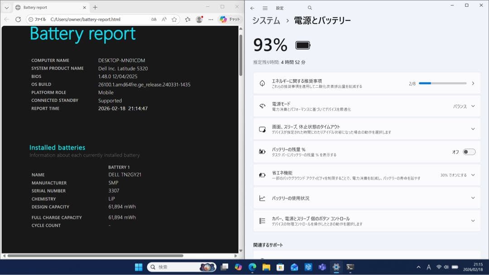Screen dimensions: 489x275
Task: Launch Windows Terminal from the taskbar
Action: pyautogui.click(x=350, y=267)
